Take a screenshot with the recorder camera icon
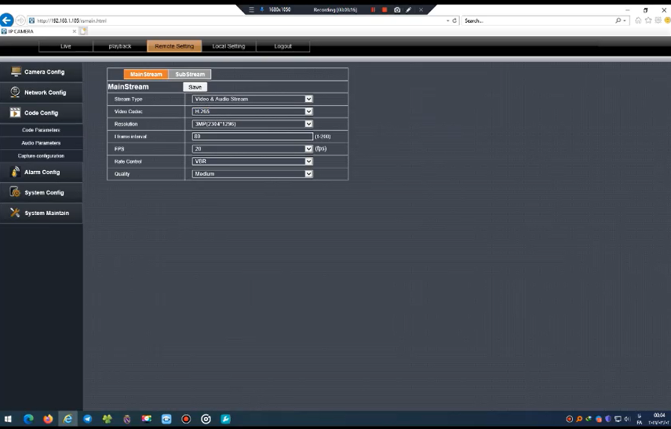This screenshot has height=429, width=671. coord(397,9)
